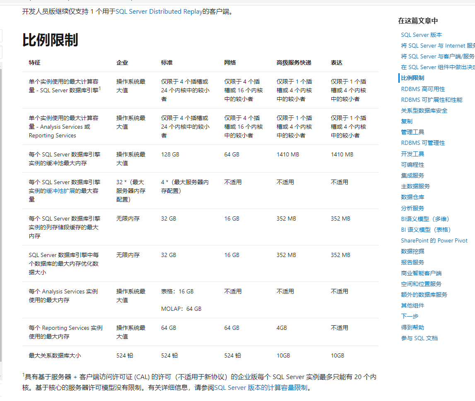The width and height of the screenshot is (475, 401).
Task: Navigate to SharePoint 的 Power Pivot section
Action: (434, 240)
